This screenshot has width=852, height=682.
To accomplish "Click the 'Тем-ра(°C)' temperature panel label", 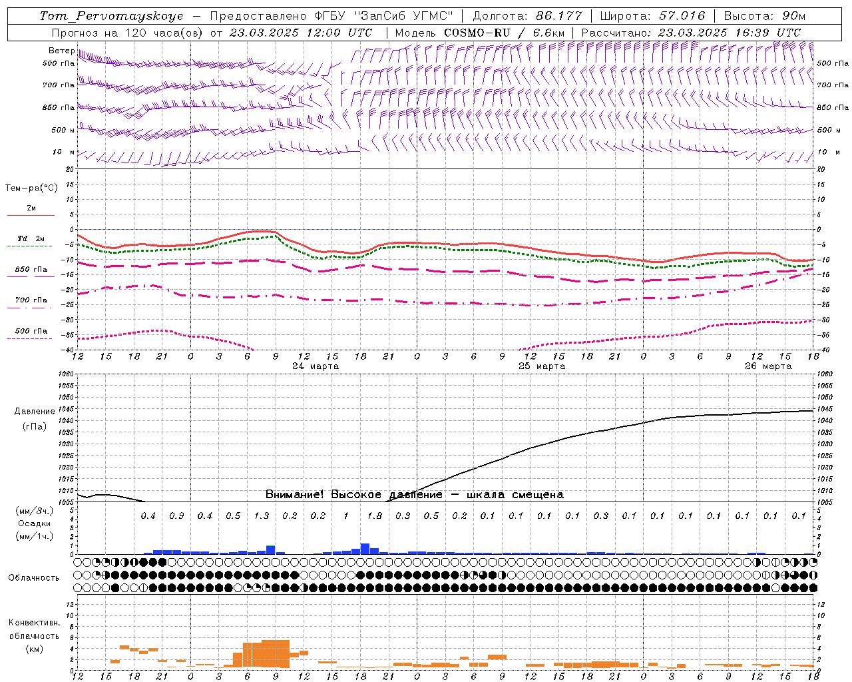I will point(31,188).
